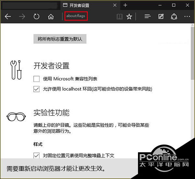Switch to reading view book icon
This screenshot has height=179, width=195.
coord(120,17)
